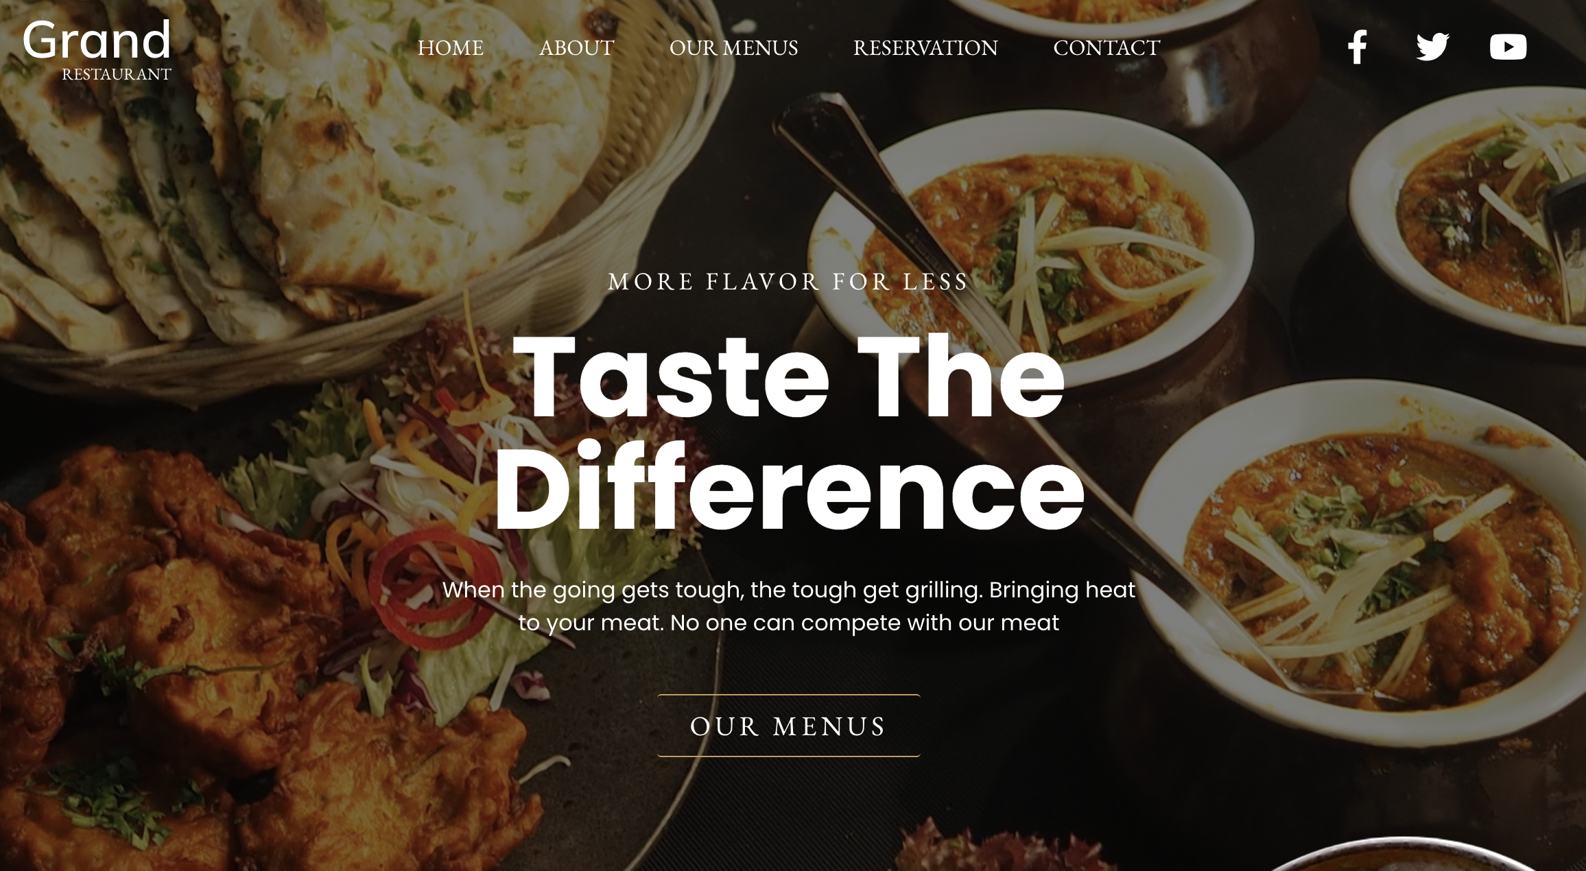The height and width of the screenshot is (871, 1586).
Task: Click the grilling description paragraph
Action: [789, 606]
